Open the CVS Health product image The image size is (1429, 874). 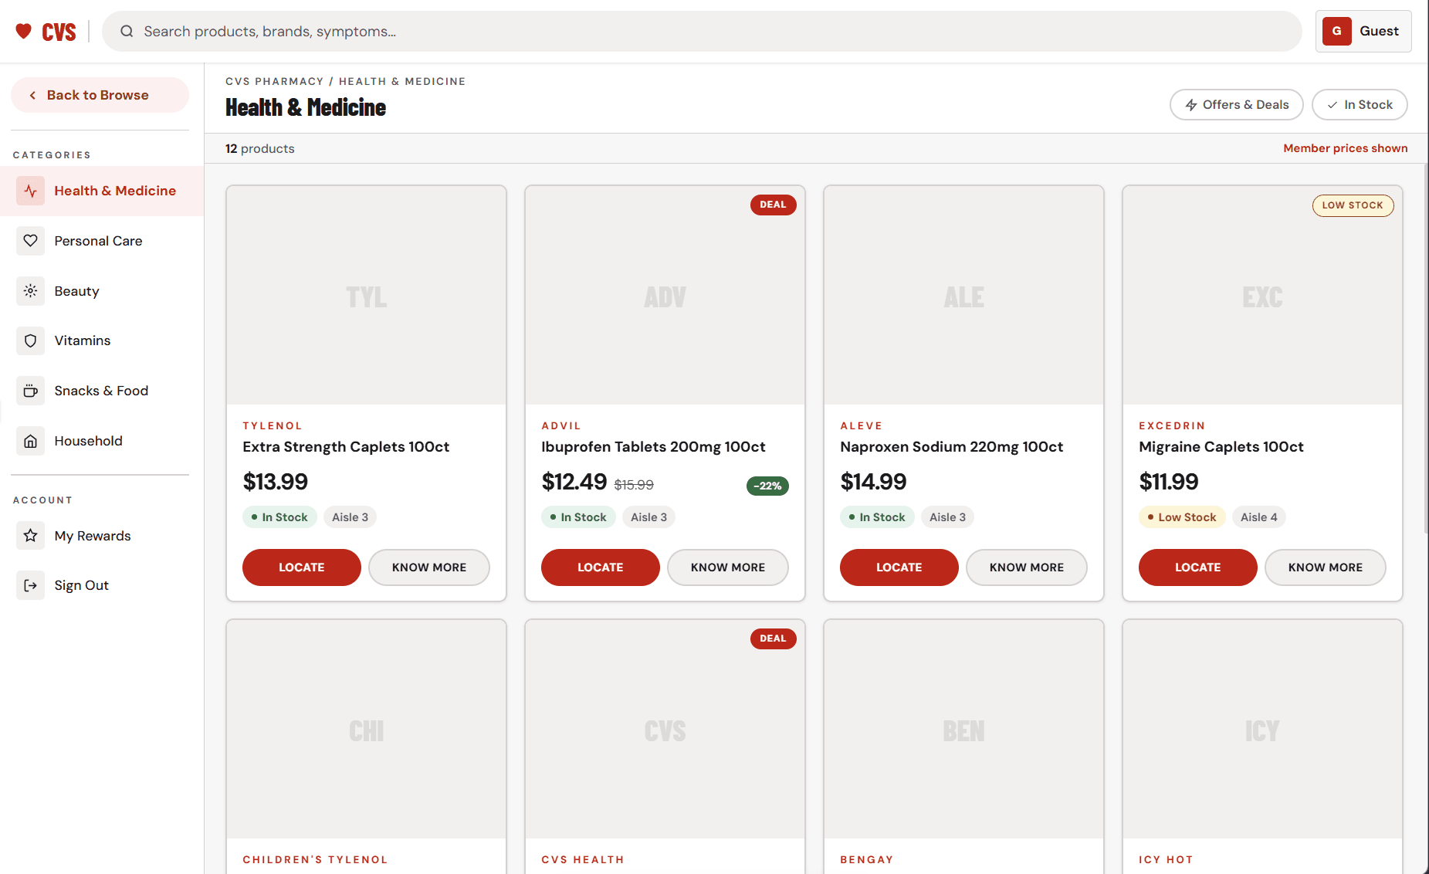click(x=665, y=730)
